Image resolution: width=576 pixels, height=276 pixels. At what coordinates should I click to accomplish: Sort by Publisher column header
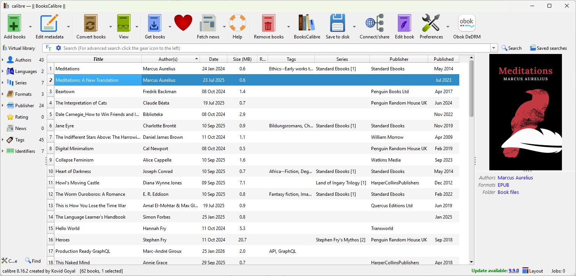pyautogui.click(x=399, y=59)
